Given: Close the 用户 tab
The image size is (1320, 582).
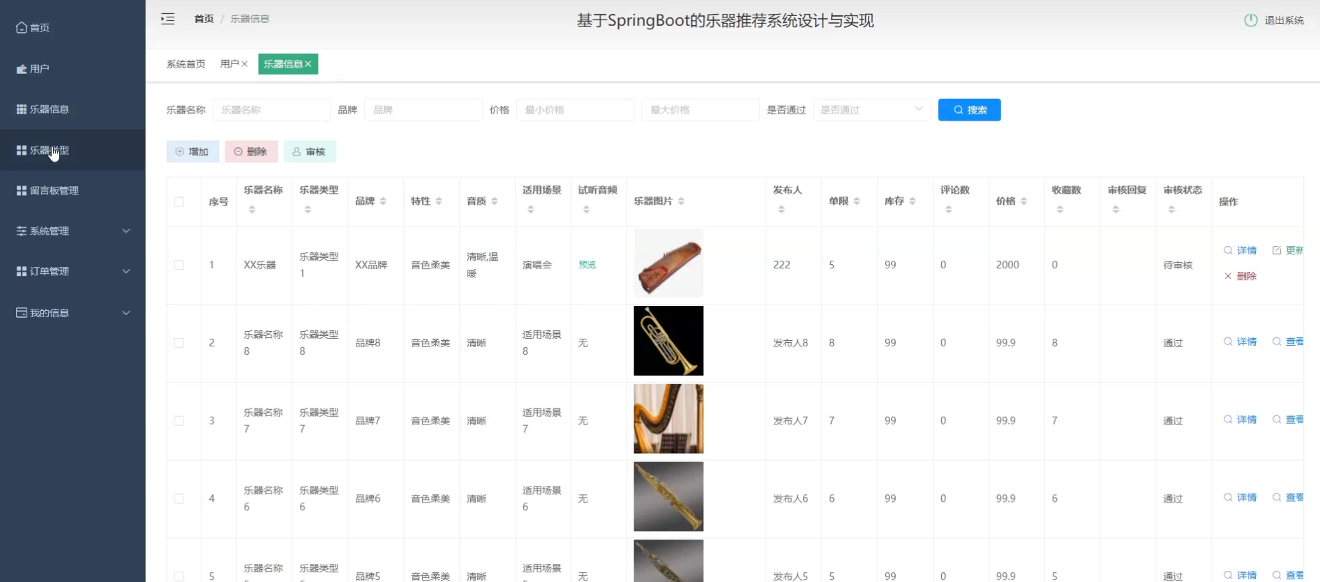Looking at the screenshot, I should pos(244,64).
